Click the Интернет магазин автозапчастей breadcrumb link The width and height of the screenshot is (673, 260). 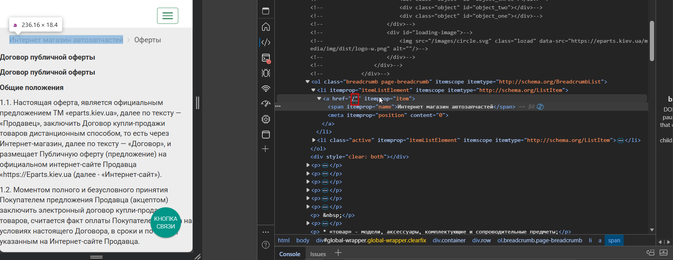[x=66, y=40]
